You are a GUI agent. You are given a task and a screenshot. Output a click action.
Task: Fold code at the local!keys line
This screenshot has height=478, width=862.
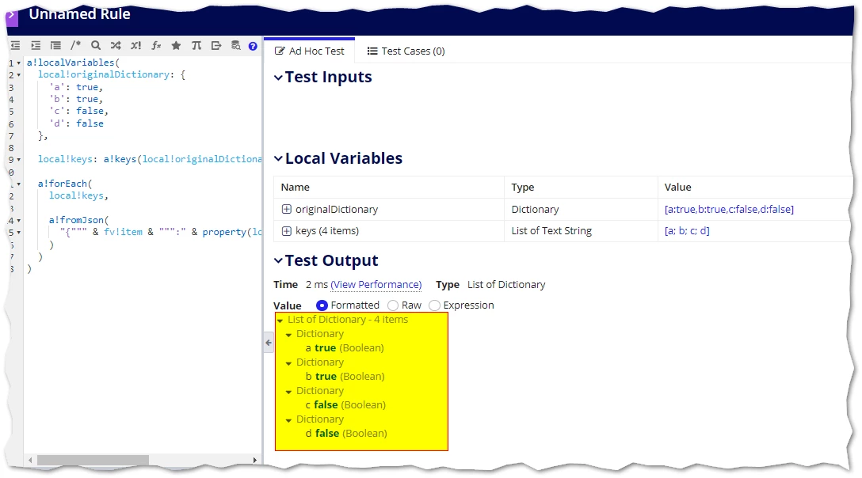[x=19, y=160]
